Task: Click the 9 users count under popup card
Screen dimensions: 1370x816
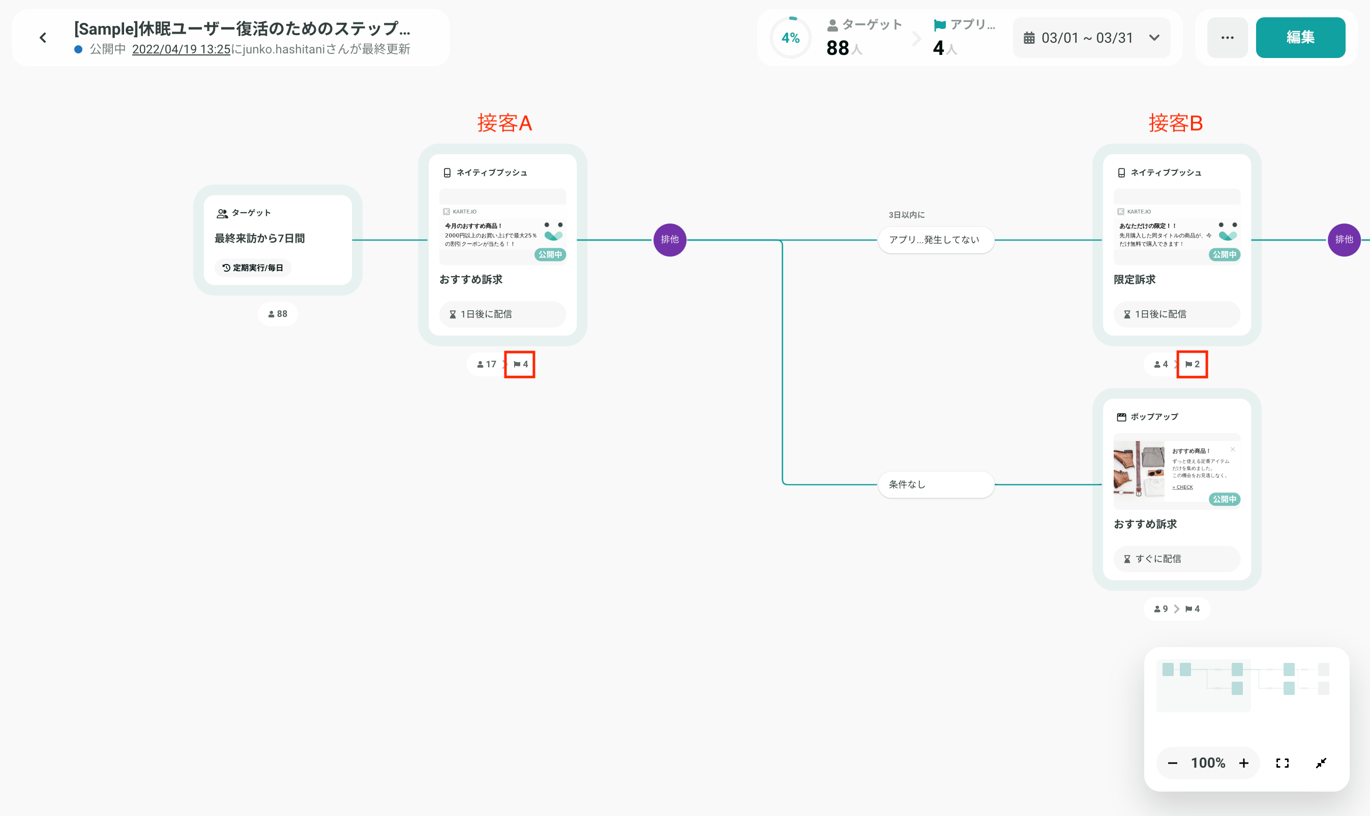Action: pyautogui.click(x=1160, y=609)
